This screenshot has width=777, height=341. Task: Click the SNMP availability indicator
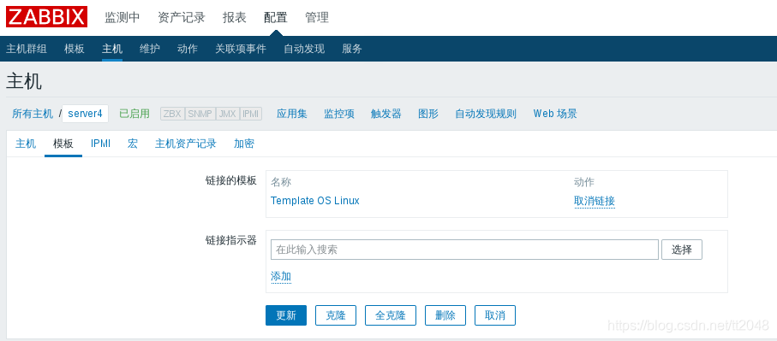(200, 114)
